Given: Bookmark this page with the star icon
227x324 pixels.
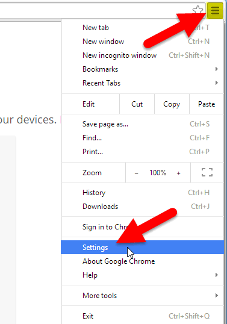Looking at the screenshot, I should tap(198, 10).
